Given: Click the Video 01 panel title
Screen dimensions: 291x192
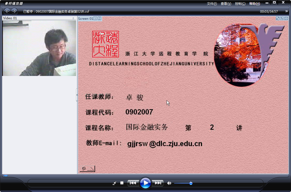Looking at the screenshot, I should [x=10, y=18].
